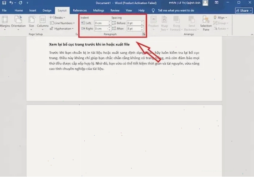Switch to the Home tab
This screenshot has width=254, height=177.
(19, 11)
